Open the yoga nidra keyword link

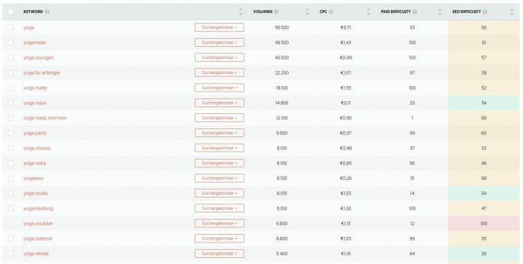35,164
